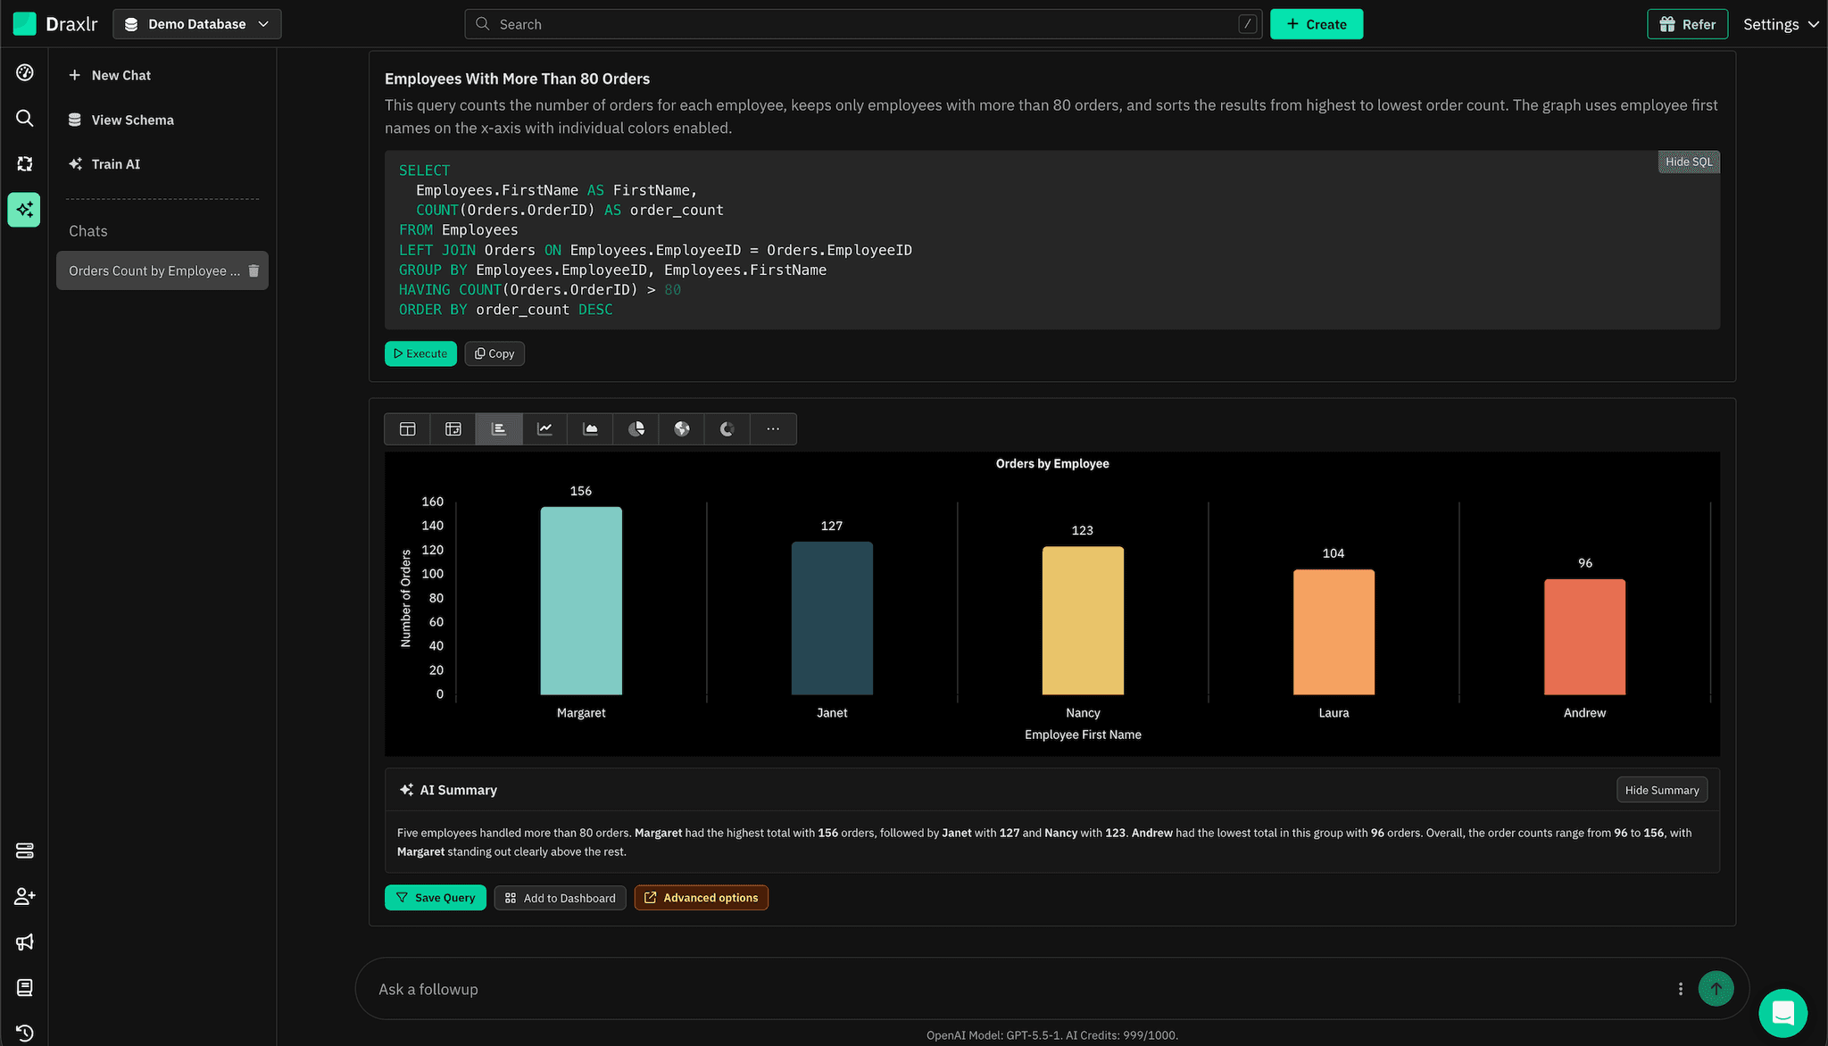The width and height of the screenshot is (1828, 1046).
Task: Delete the Orders Count by Employee chat
Action: click(x=253, y=270)
